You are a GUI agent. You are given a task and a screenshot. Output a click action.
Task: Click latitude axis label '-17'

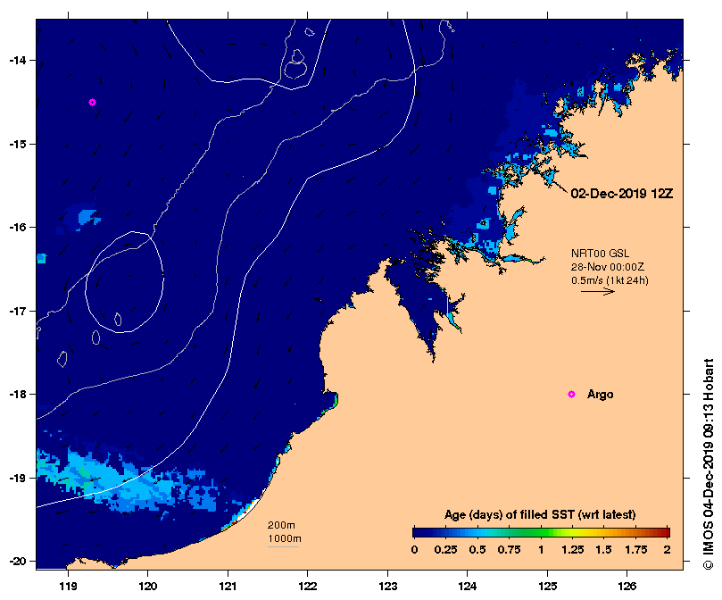(17, 311)
